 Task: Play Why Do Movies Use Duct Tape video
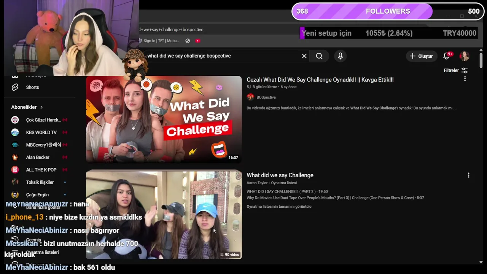[x=335, y=198]
